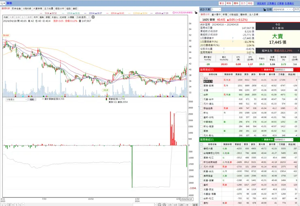Toggle the 分價量 chart overlay button
The height and width of the screenshot is (206, 300).
coord(71,17)
